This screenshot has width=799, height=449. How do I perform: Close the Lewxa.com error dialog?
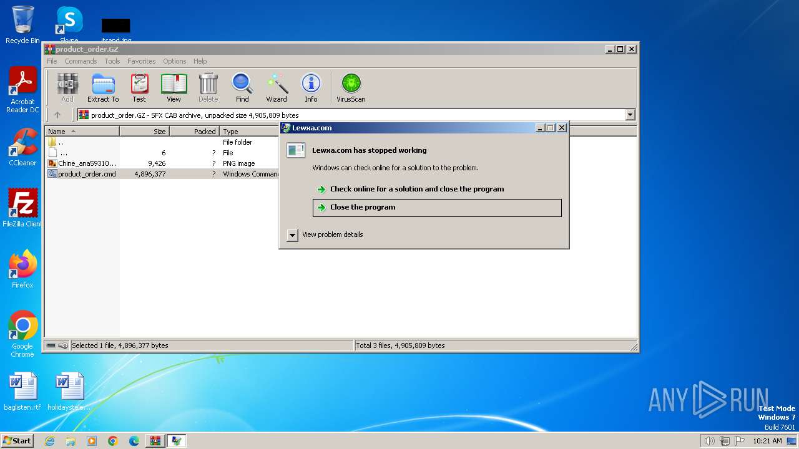click(562, 128)
